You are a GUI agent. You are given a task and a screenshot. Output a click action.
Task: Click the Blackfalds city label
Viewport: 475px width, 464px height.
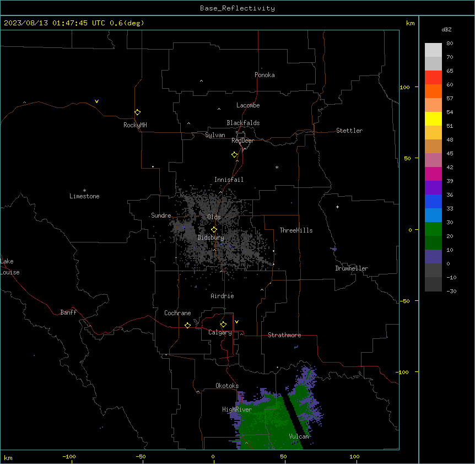pyautogui.click(x=243, y=123)
